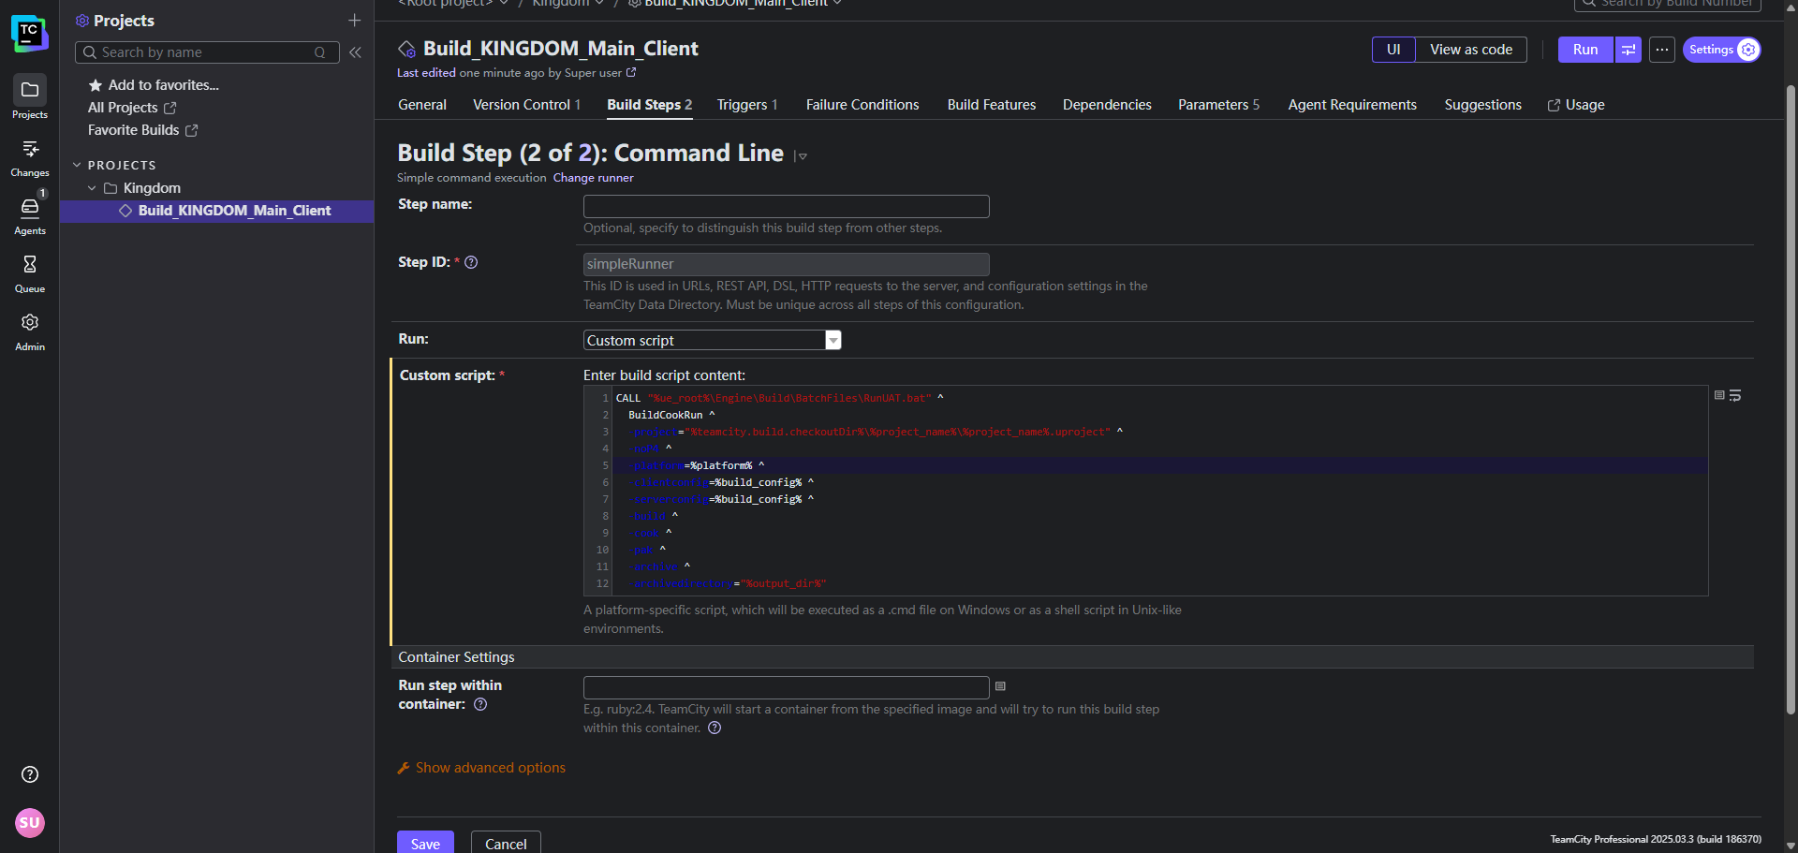Open help icon after container description
This screenshot has height=853, width=1798.
click(715, 728)
